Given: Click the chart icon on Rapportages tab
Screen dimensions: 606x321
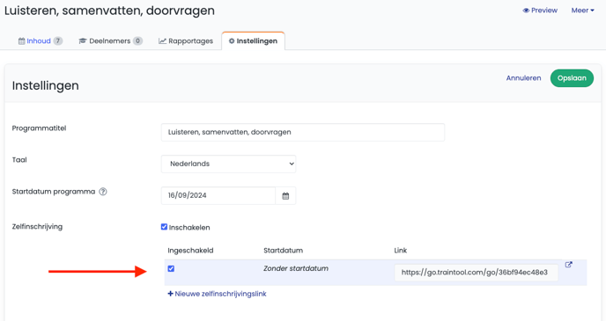Looking at the screenshot, I should point(162,41).
